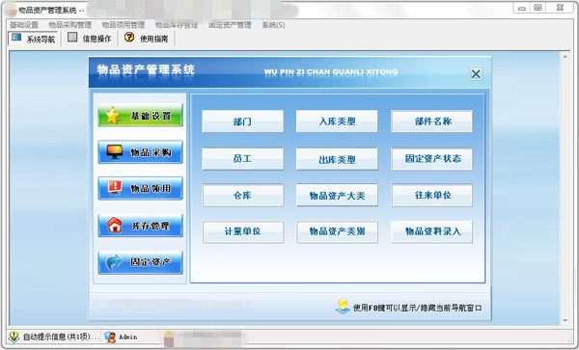This screenshot has width=579, height=350.
Task: Open 自动提示信息(共1项) in status bar
Action: pos(62,337)
